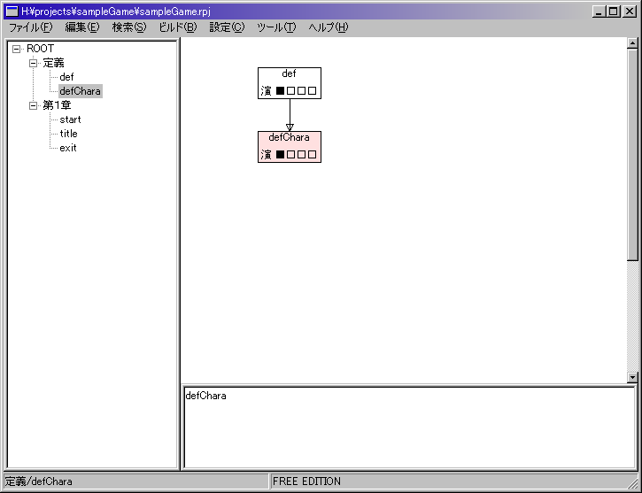The width and height of the screenshot is (642, 493).
Task: Click the FREE EDITION status text
Action: tap(306, 481)
